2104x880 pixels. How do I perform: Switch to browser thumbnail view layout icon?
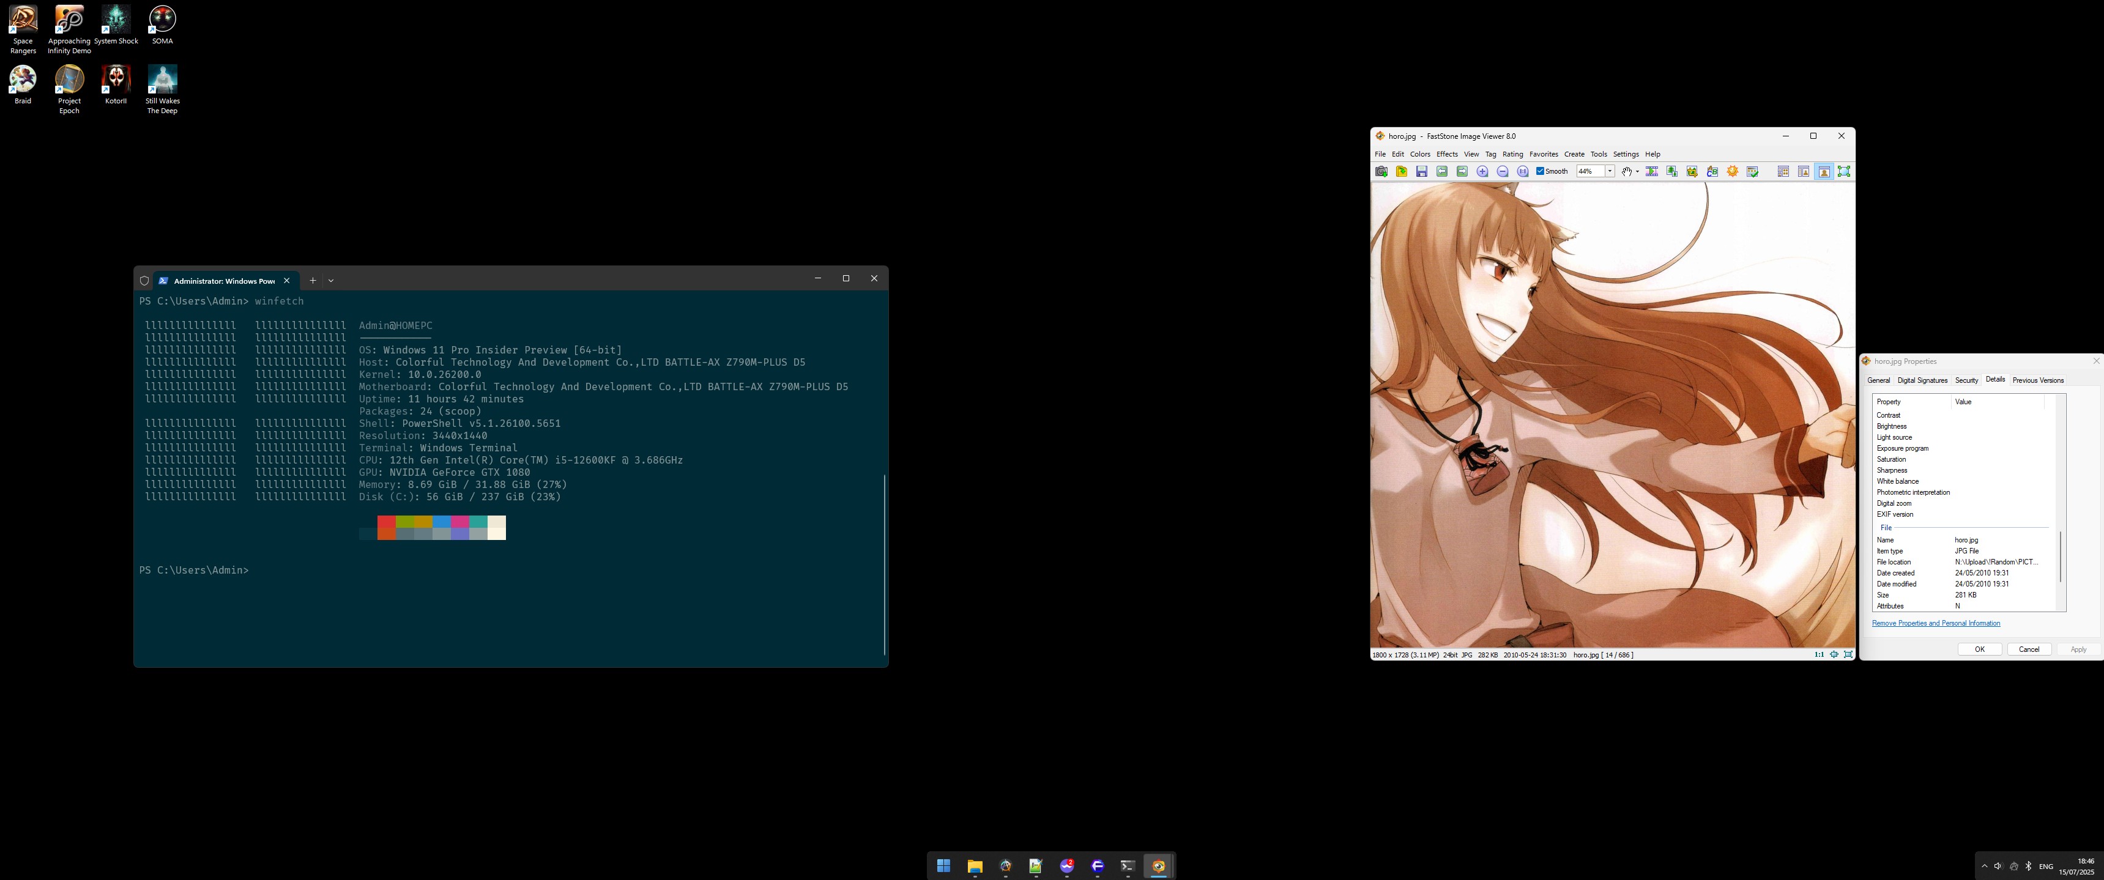pos(1783,171)
